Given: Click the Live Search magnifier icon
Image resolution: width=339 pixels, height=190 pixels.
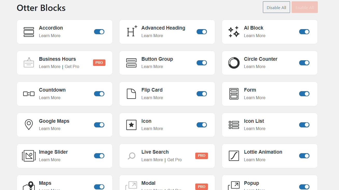Looking at the screenshot, I should pyautogui.click(x=132, y=156).
